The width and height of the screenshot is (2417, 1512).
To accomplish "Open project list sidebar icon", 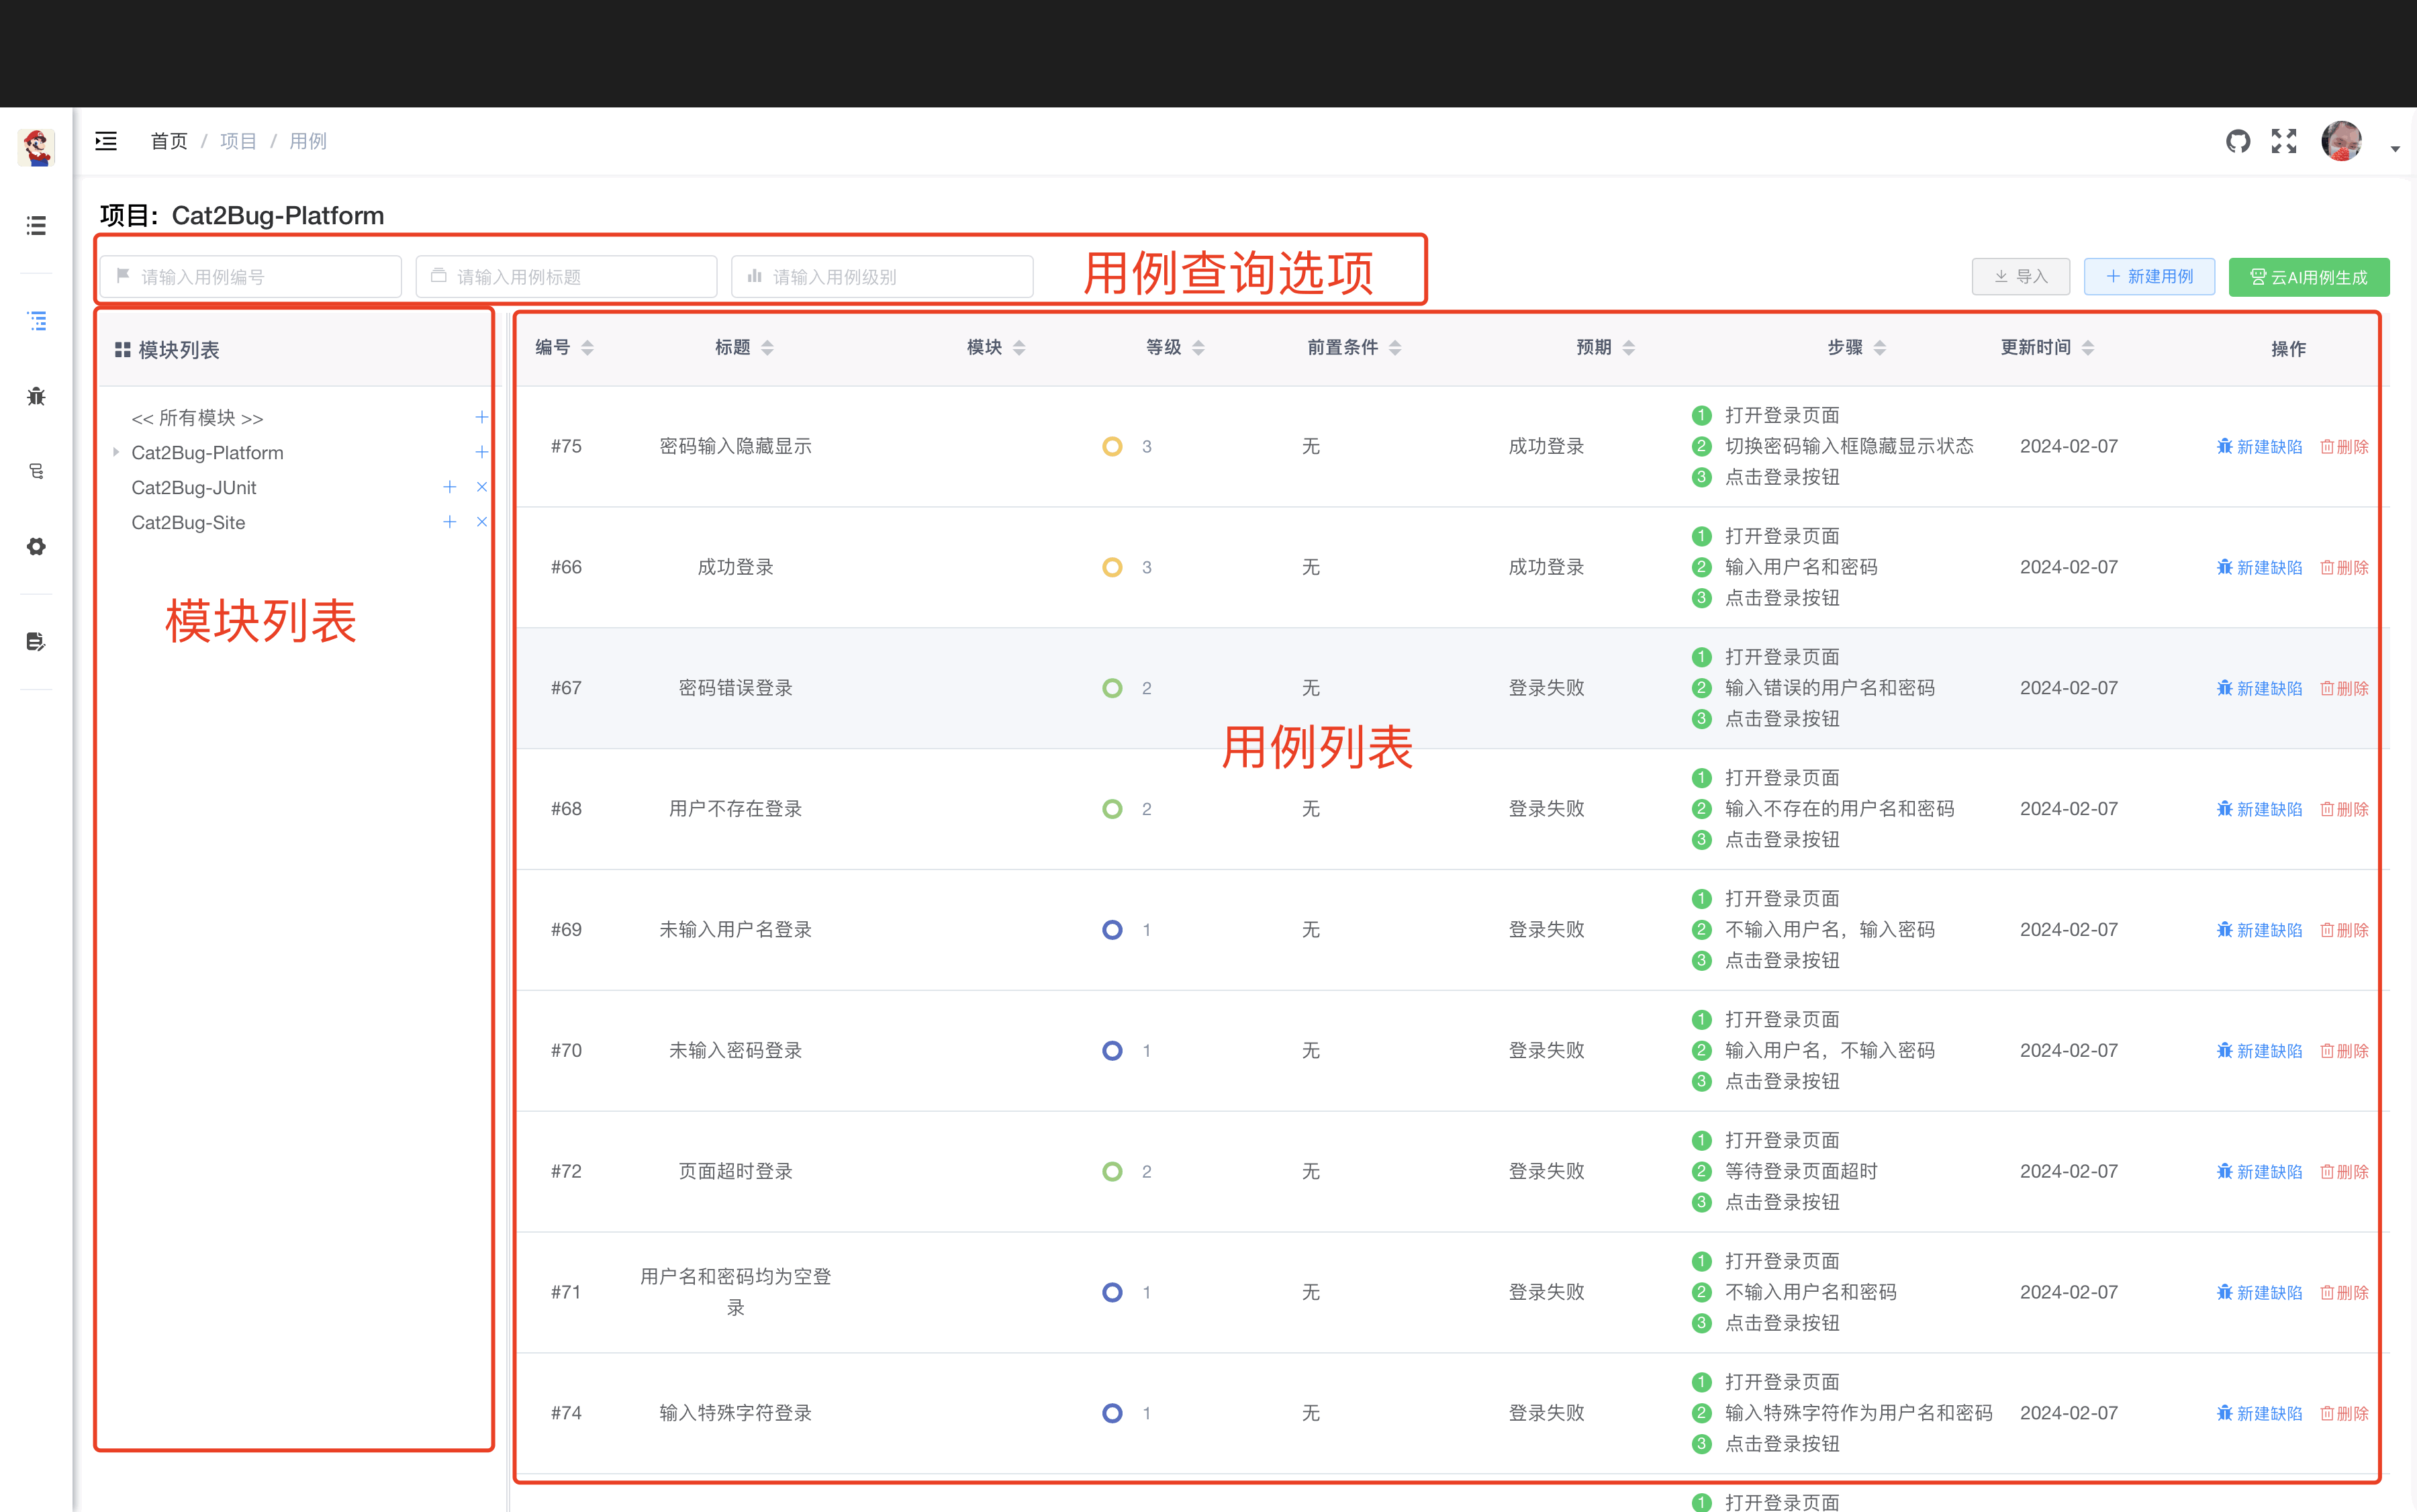I will 36,225.
